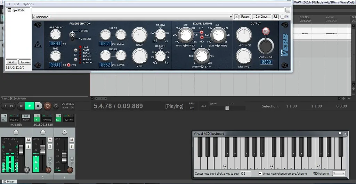Click the Pause transport button
Image resolution: width=356 pixels, height=184 pixels.
(38, 106)
